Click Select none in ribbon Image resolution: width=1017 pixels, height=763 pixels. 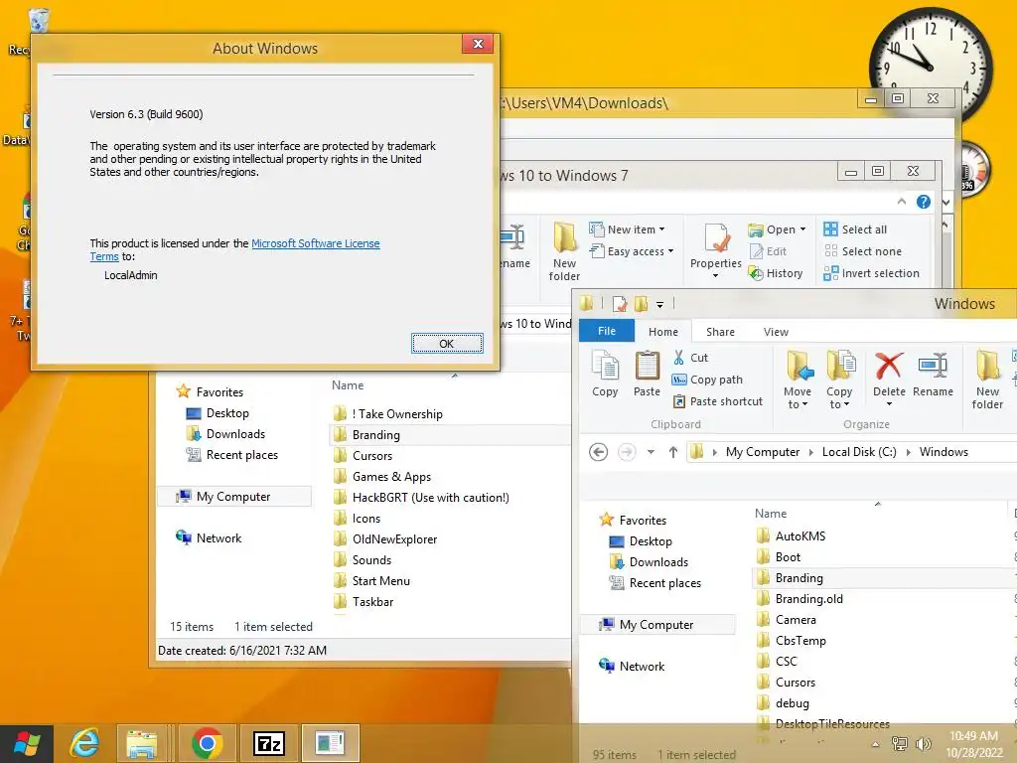pyautogui.click(x=863, y=251)
